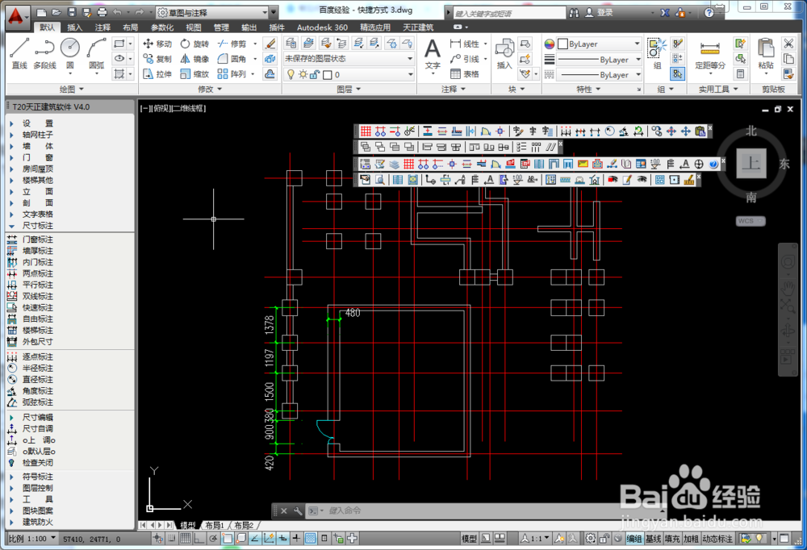Click the 圆角 fillet tool
This screenshot has width=807, height=550.
point(232,59)
